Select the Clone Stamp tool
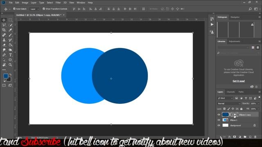This screenshot has width=262, height=147. (4, 40)
